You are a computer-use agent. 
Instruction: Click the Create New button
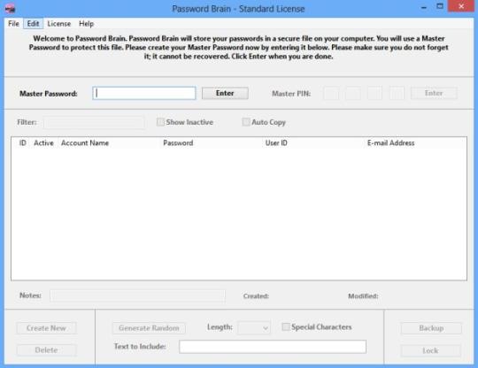coord(46,328)
